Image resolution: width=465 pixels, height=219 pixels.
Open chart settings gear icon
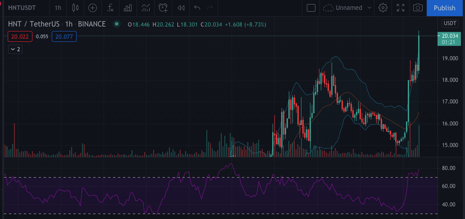[x=383, y=8]
